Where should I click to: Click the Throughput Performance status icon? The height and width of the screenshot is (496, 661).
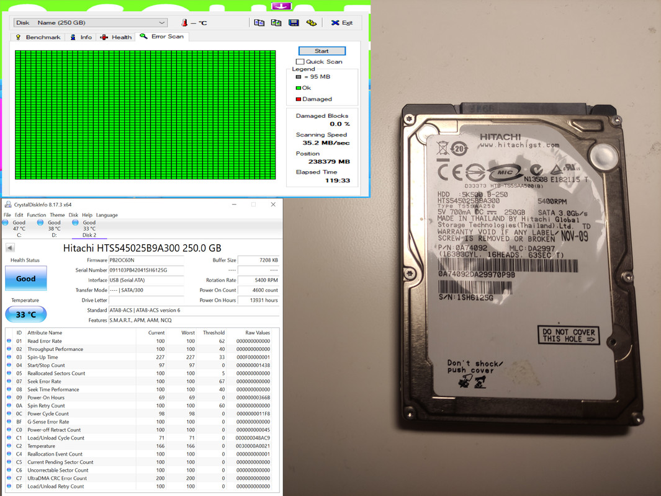9,349
